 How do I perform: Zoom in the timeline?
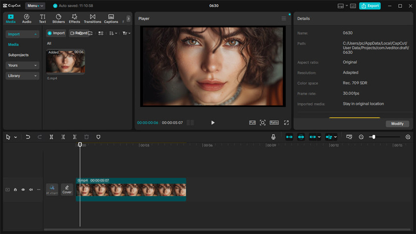408,137
